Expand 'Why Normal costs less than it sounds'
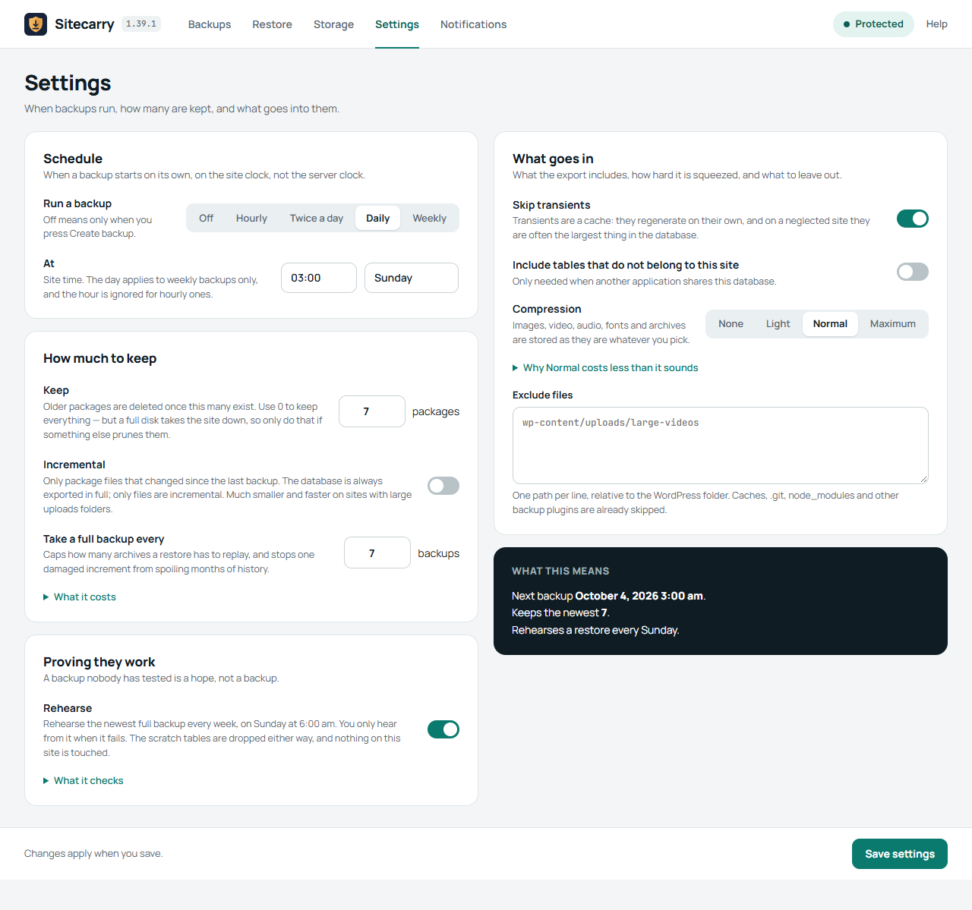Image resolution: width=972 pixels, height=910 pixels. (x=605, y=368)
